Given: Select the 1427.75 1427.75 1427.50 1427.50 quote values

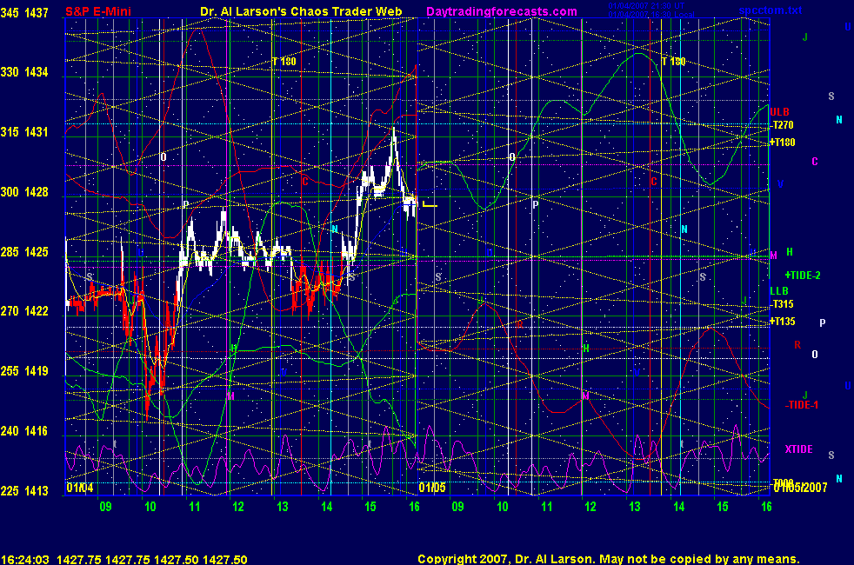Looking at the screenshot, I should tap(152, 560).
